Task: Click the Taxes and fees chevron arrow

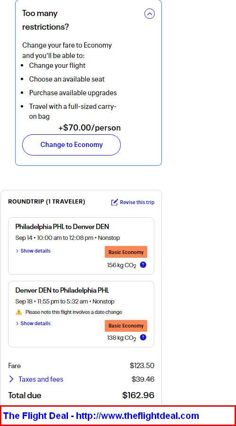Action: (x=11, y=379)
